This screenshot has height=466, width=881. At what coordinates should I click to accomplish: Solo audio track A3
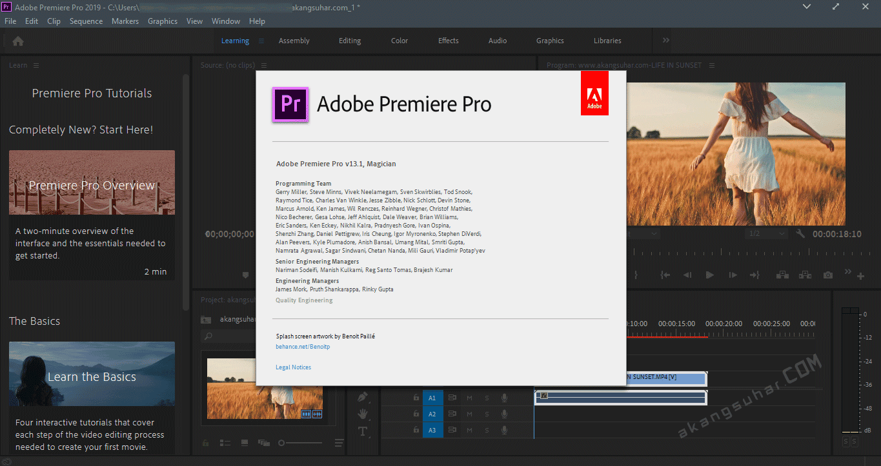tap(487, 430)
